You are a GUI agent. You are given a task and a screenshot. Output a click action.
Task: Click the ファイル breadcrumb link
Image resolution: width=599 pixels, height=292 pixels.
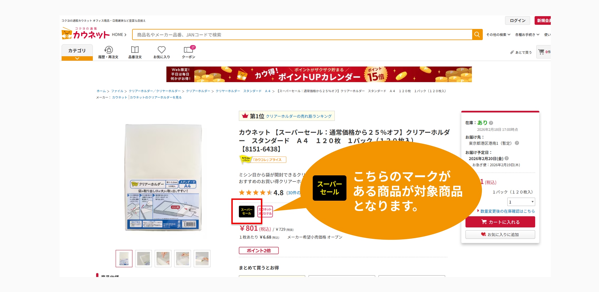pyautogui.click(x=117, y=91)
